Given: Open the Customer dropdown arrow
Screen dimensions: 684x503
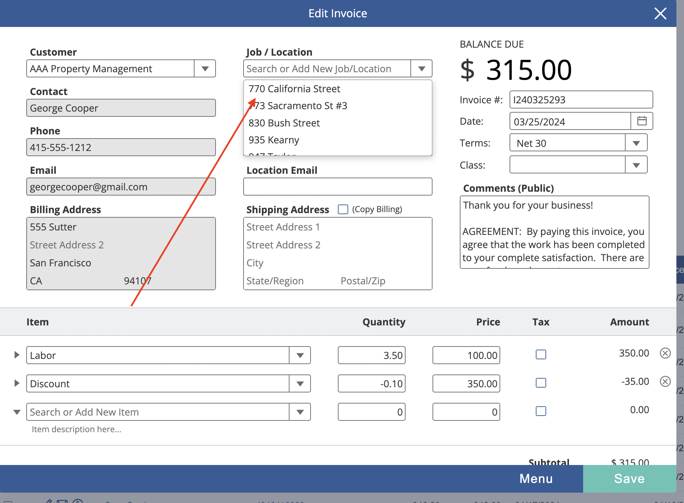Looking at the screenshot, I should (205, 68).
